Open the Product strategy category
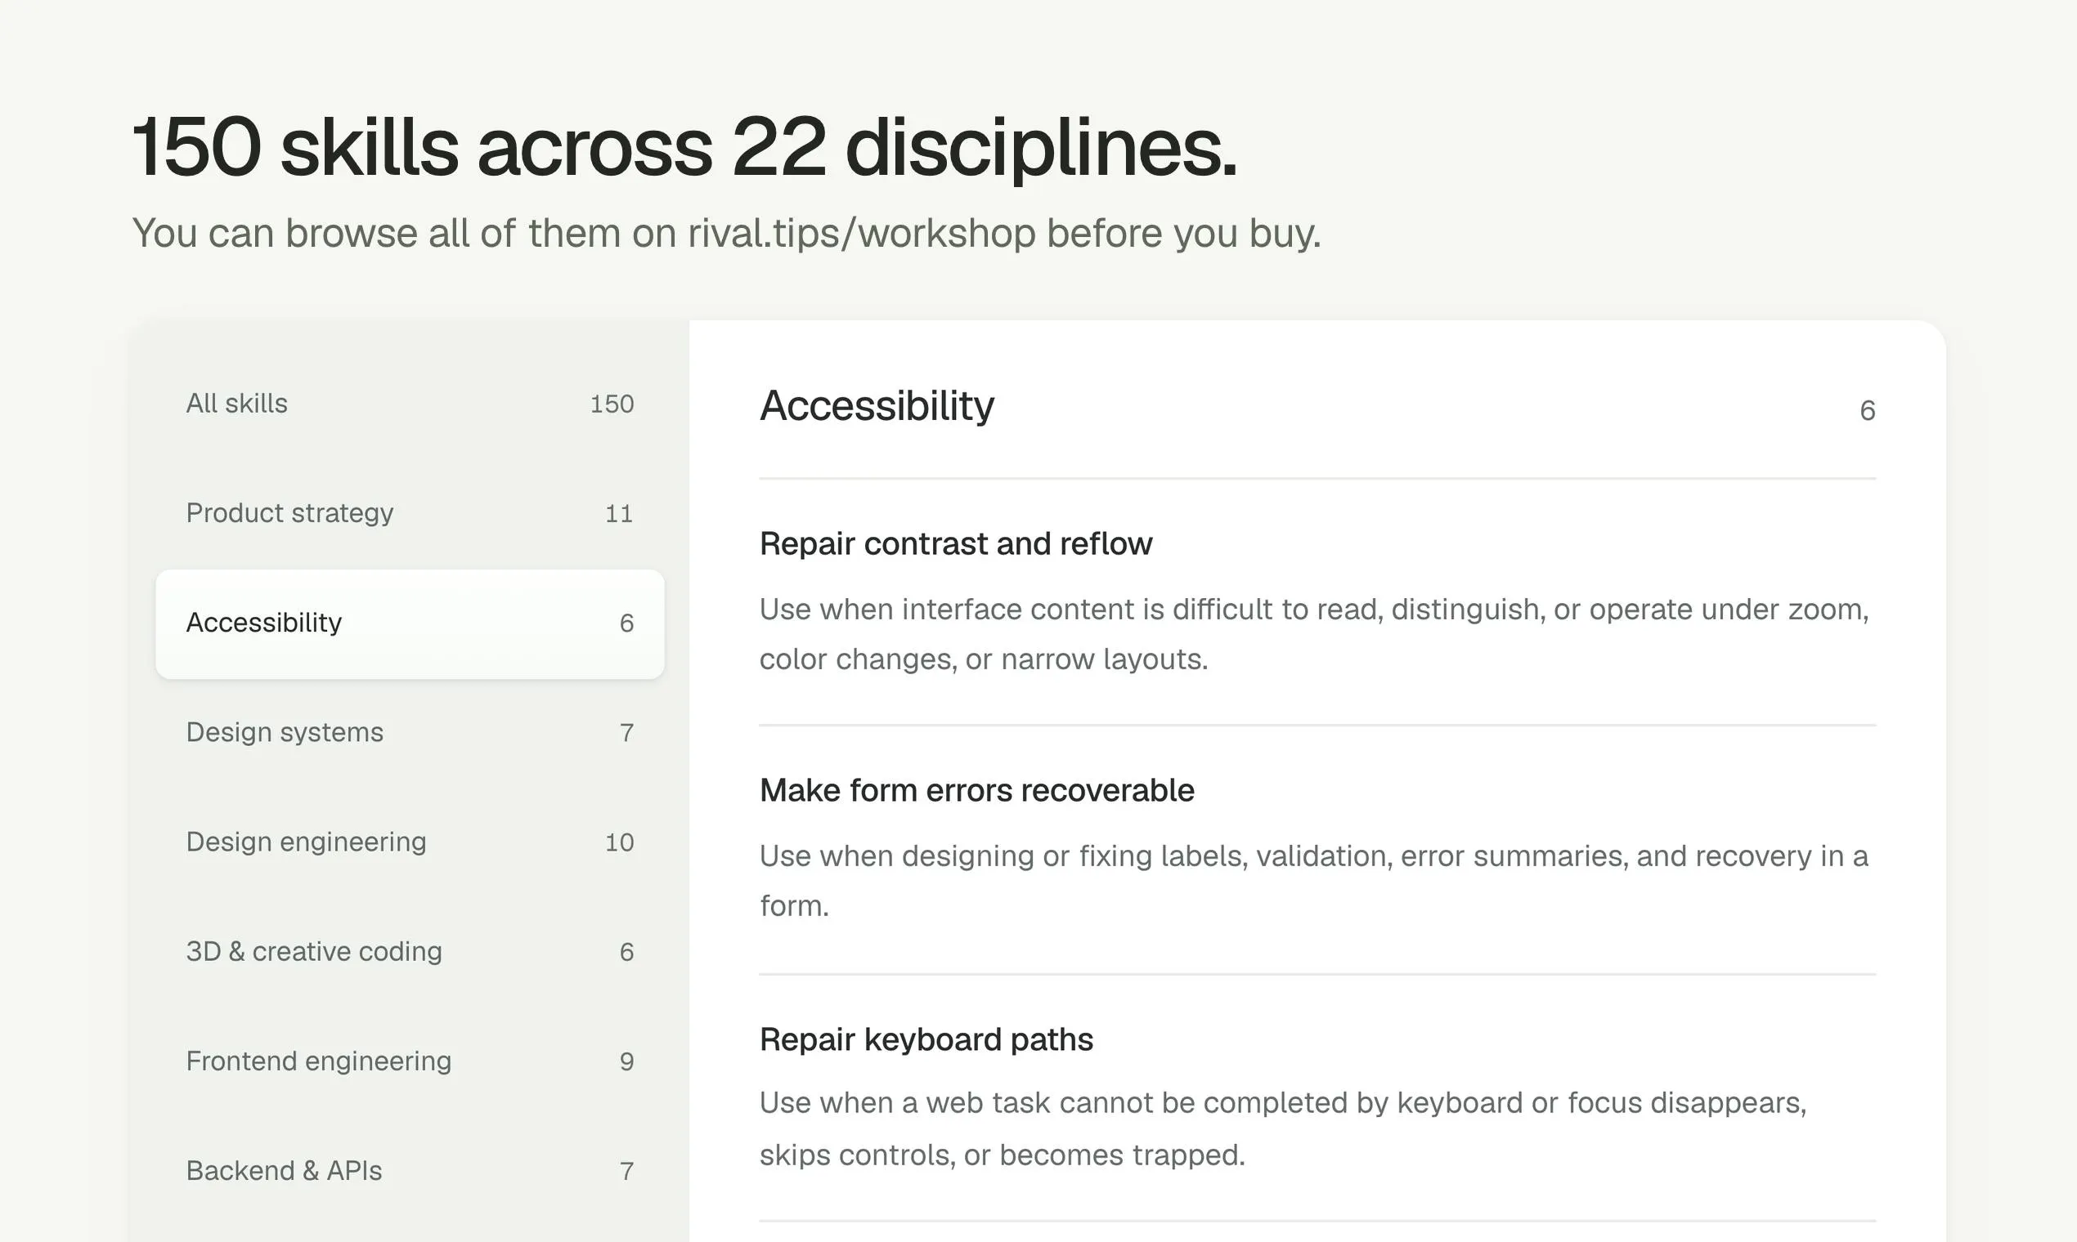 point(410,514)
